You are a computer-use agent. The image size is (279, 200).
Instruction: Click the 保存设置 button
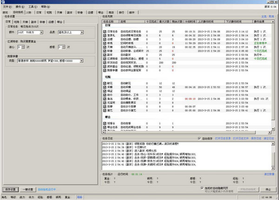11,189
